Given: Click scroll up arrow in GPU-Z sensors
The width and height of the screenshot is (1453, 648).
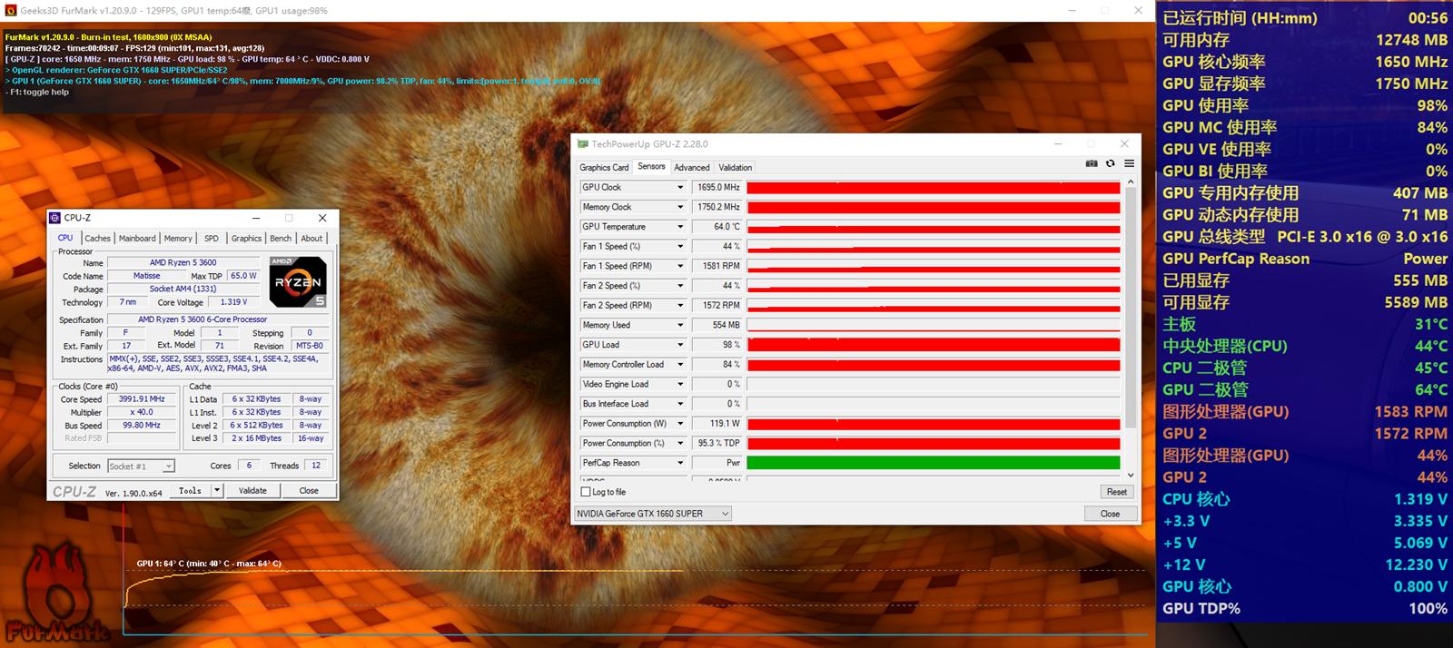Looking at the screenshot, I should click(x=1131, y=182).
